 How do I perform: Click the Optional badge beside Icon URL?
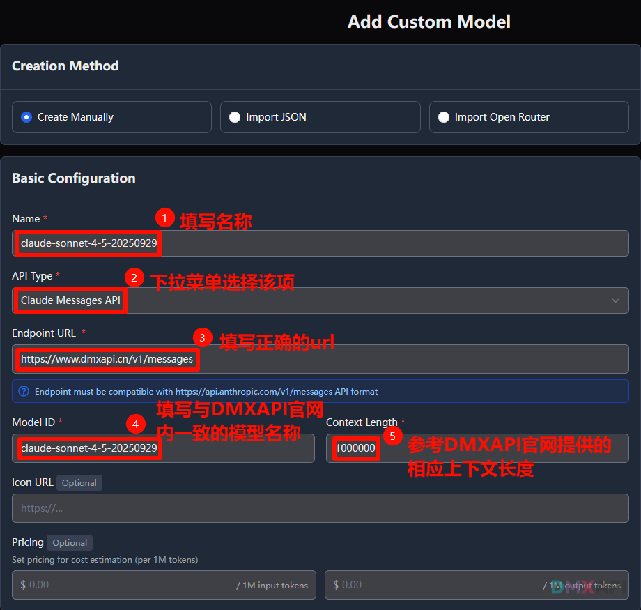click(79, 483)
